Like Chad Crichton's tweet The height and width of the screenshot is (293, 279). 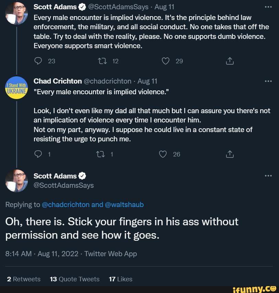163,154
